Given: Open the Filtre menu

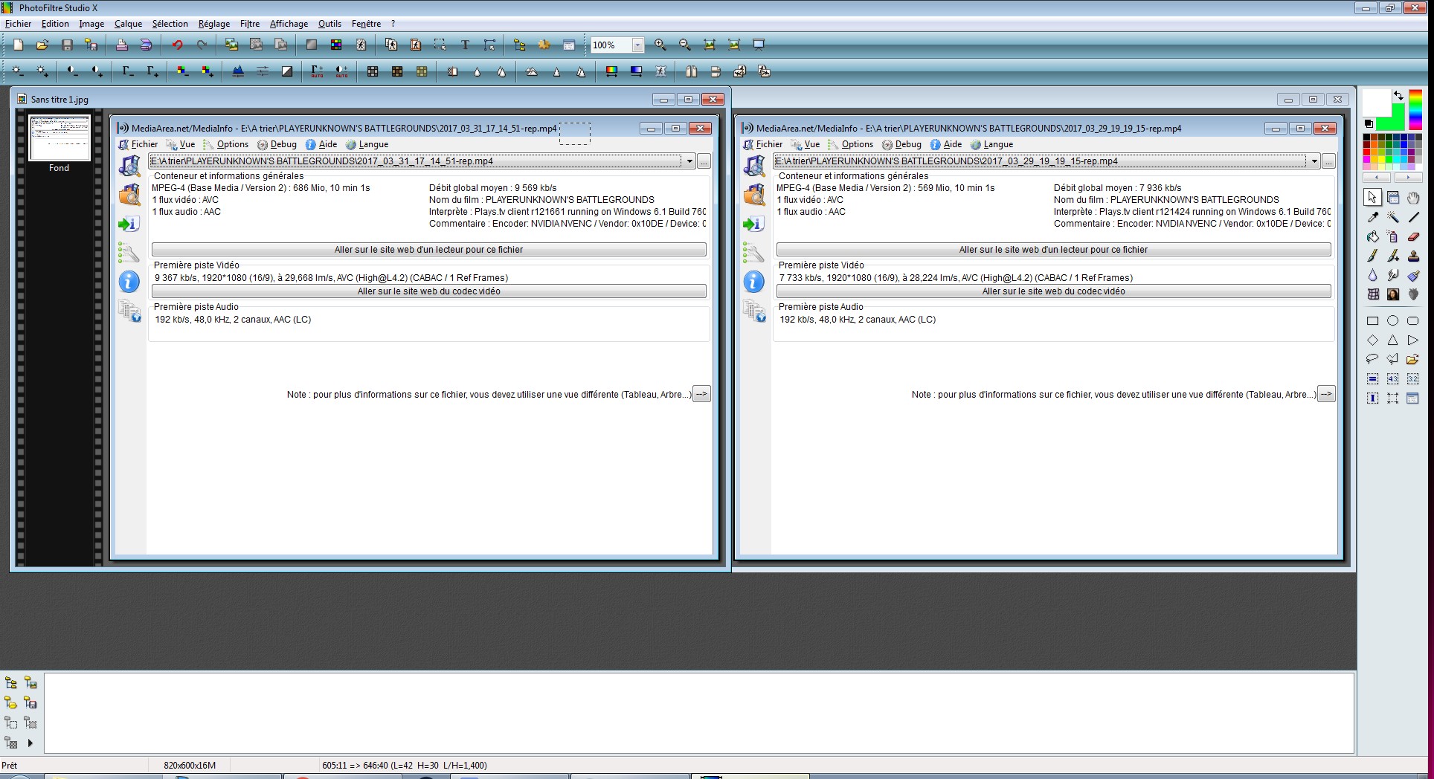Looking at the screenshot, I should coord(250,24).
